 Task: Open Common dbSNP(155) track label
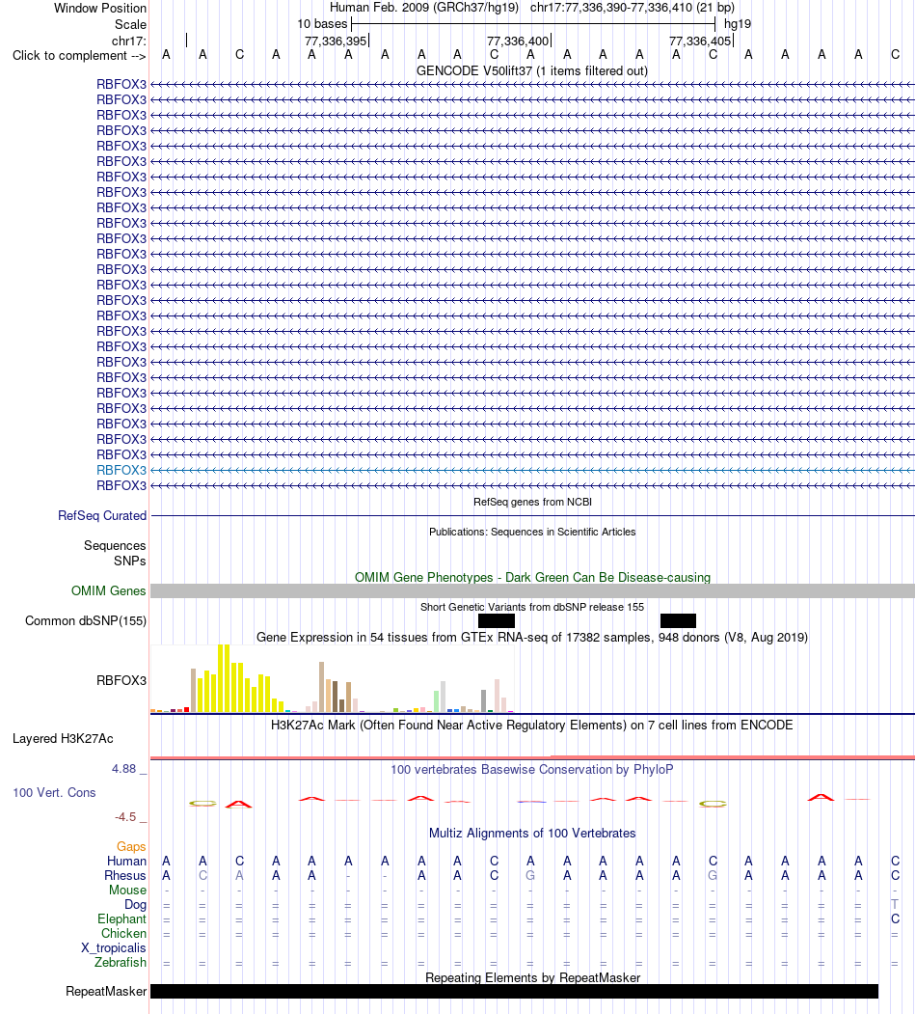[x=85, y=620]
